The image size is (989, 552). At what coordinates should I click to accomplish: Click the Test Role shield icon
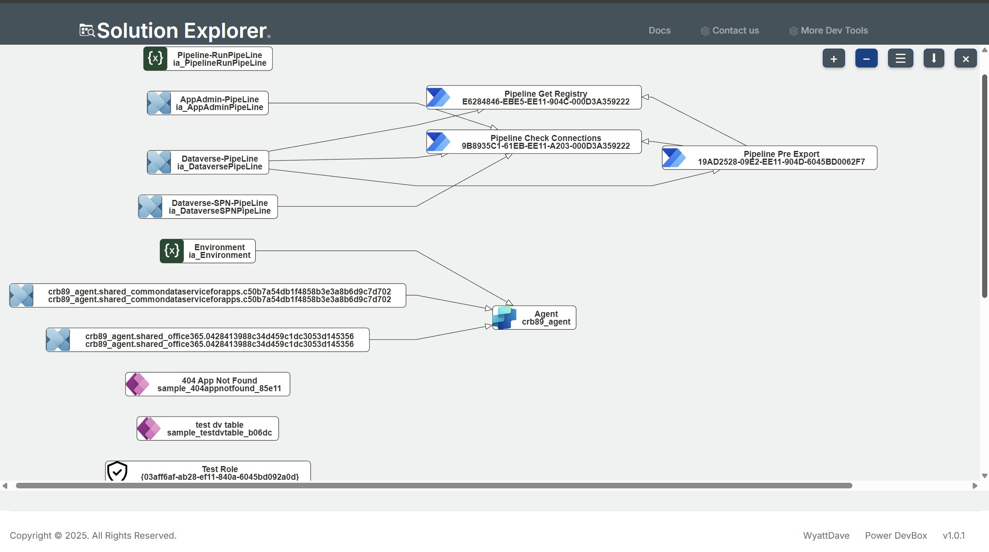(x=117, y=471)
